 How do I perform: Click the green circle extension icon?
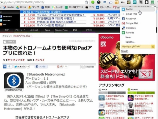coord(93,2)
